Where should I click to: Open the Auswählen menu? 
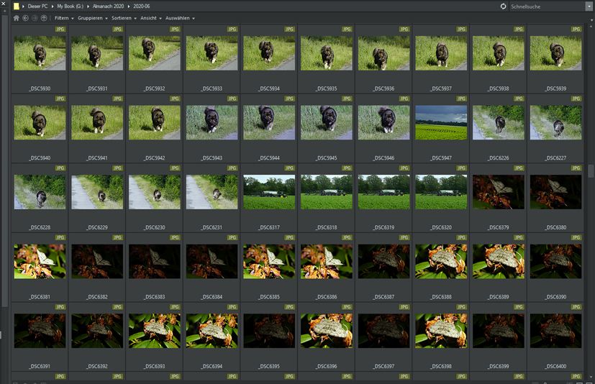coord(180,17)
